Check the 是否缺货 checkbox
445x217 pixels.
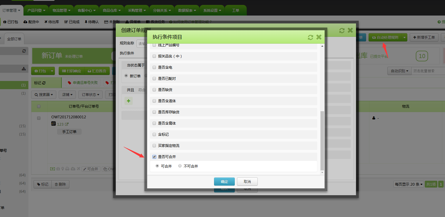(x=154, y=90)
